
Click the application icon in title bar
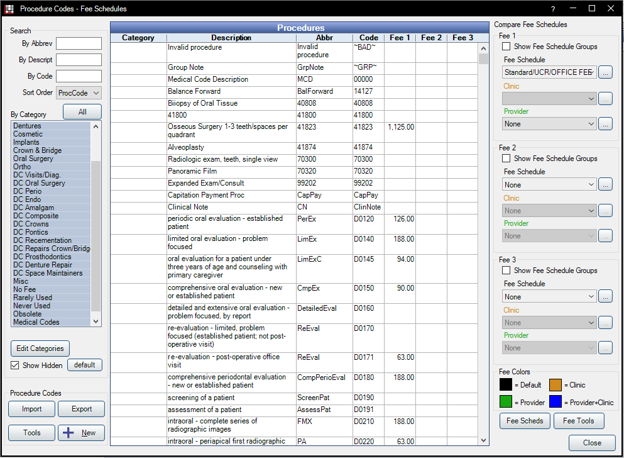(x=9, y=8)
